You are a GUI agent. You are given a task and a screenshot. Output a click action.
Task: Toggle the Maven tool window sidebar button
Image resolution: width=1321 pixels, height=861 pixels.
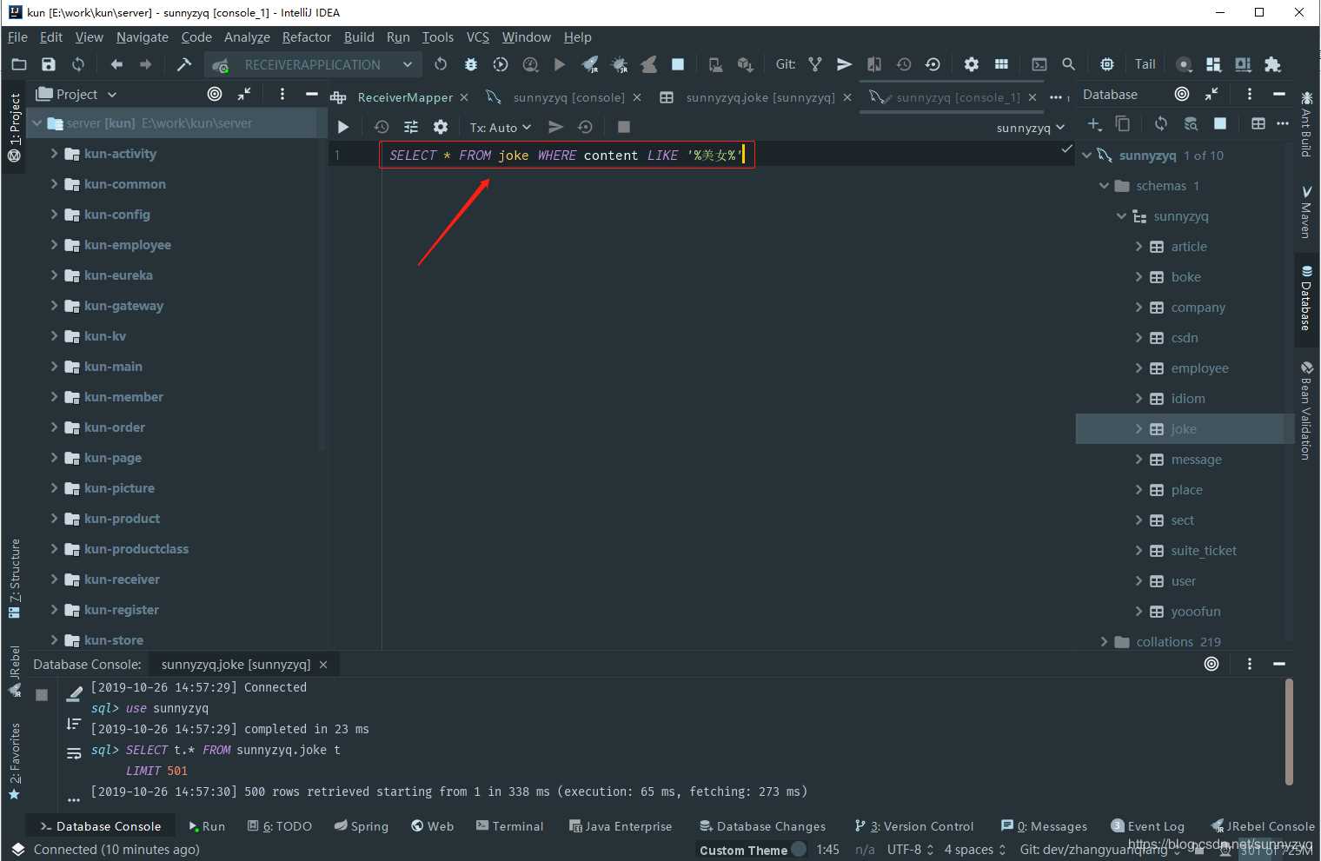[x=1306, y=211]
